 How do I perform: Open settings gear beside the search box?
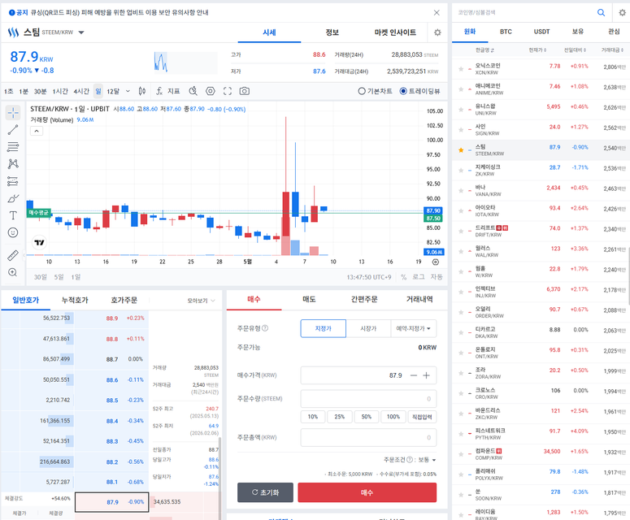[622, 12]
